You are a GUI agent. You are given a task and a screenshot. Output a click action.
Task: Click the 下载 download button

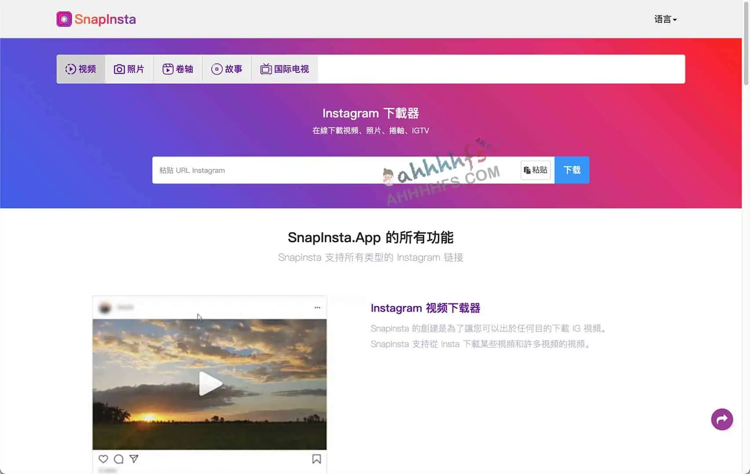click(572, 170)
